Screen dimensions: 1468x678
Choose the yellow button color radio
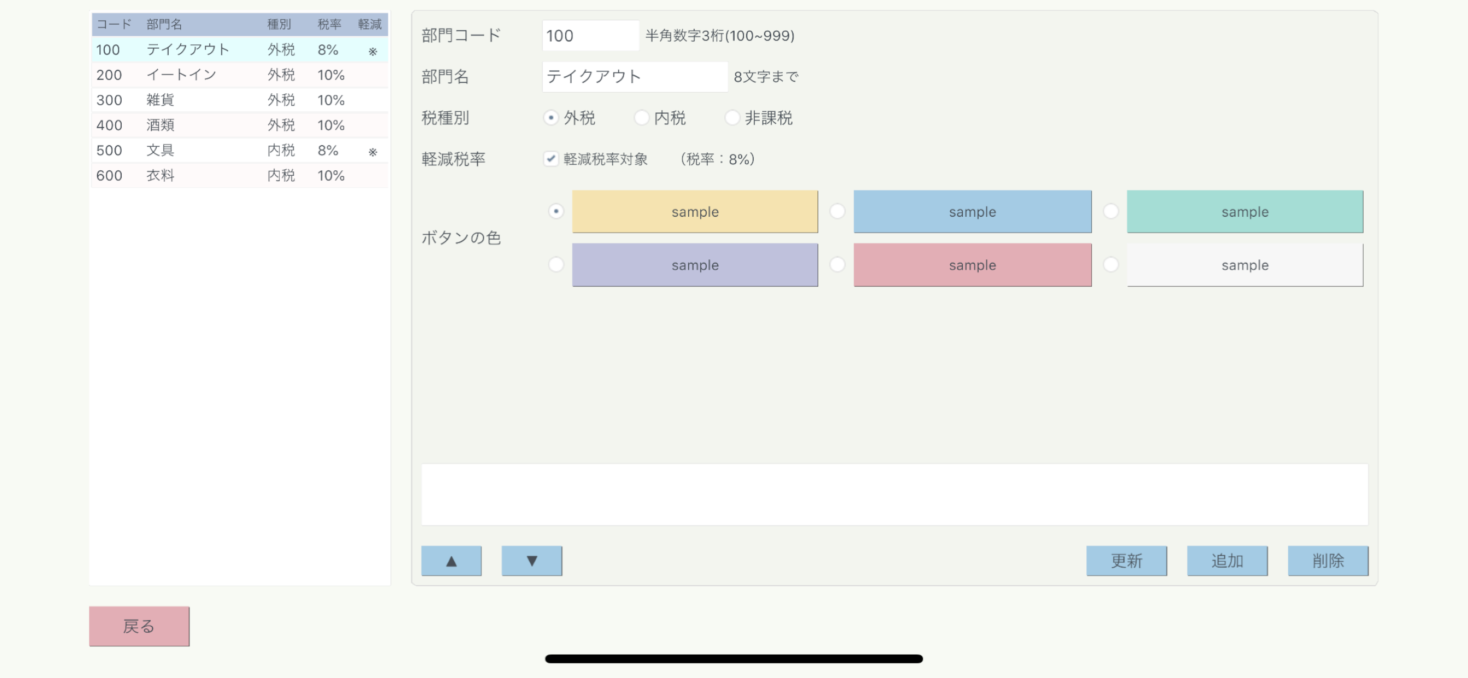pyautogui.click(x=555, y=211)
